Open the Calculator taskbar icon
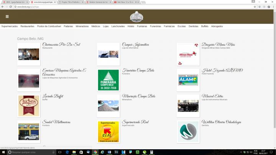The image size is (276, 155). pos(151,152)
